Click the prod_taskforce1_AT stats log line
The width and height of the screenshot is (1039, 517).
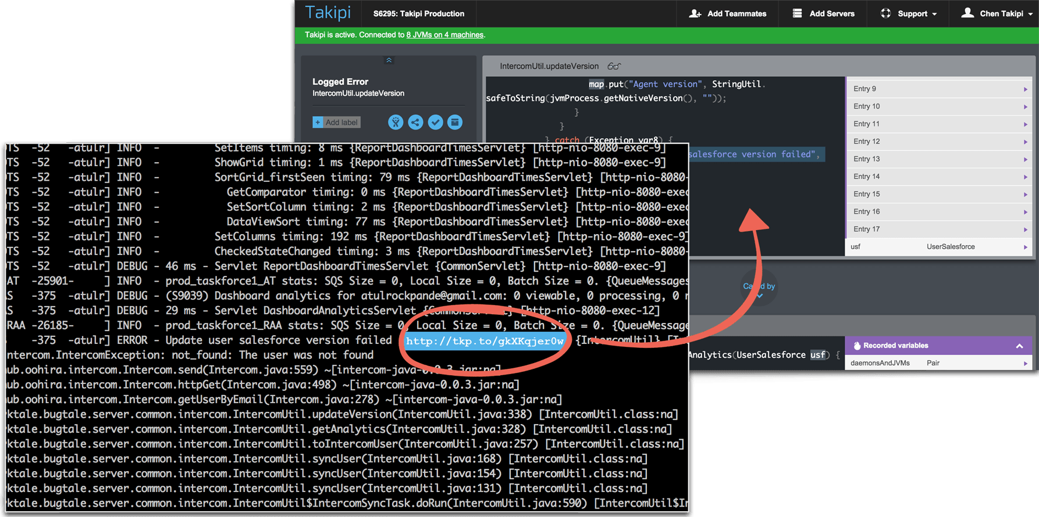point(347,281)
